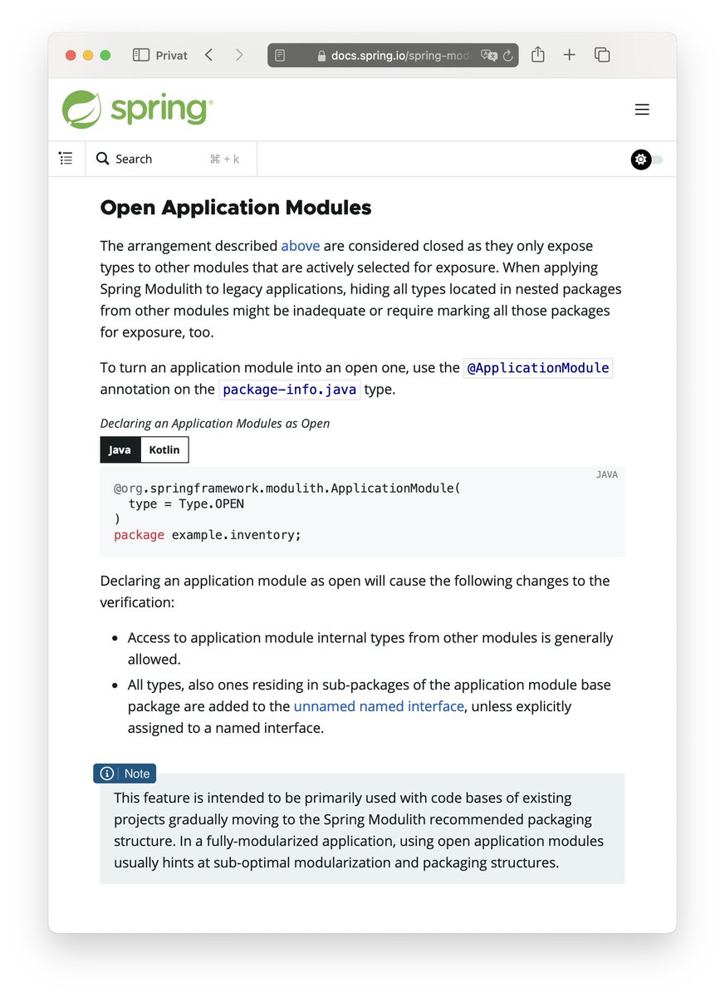The image size is (725, 997).
Task: Click the @ApplicationModule inline code
Action: tap(538, 368)
